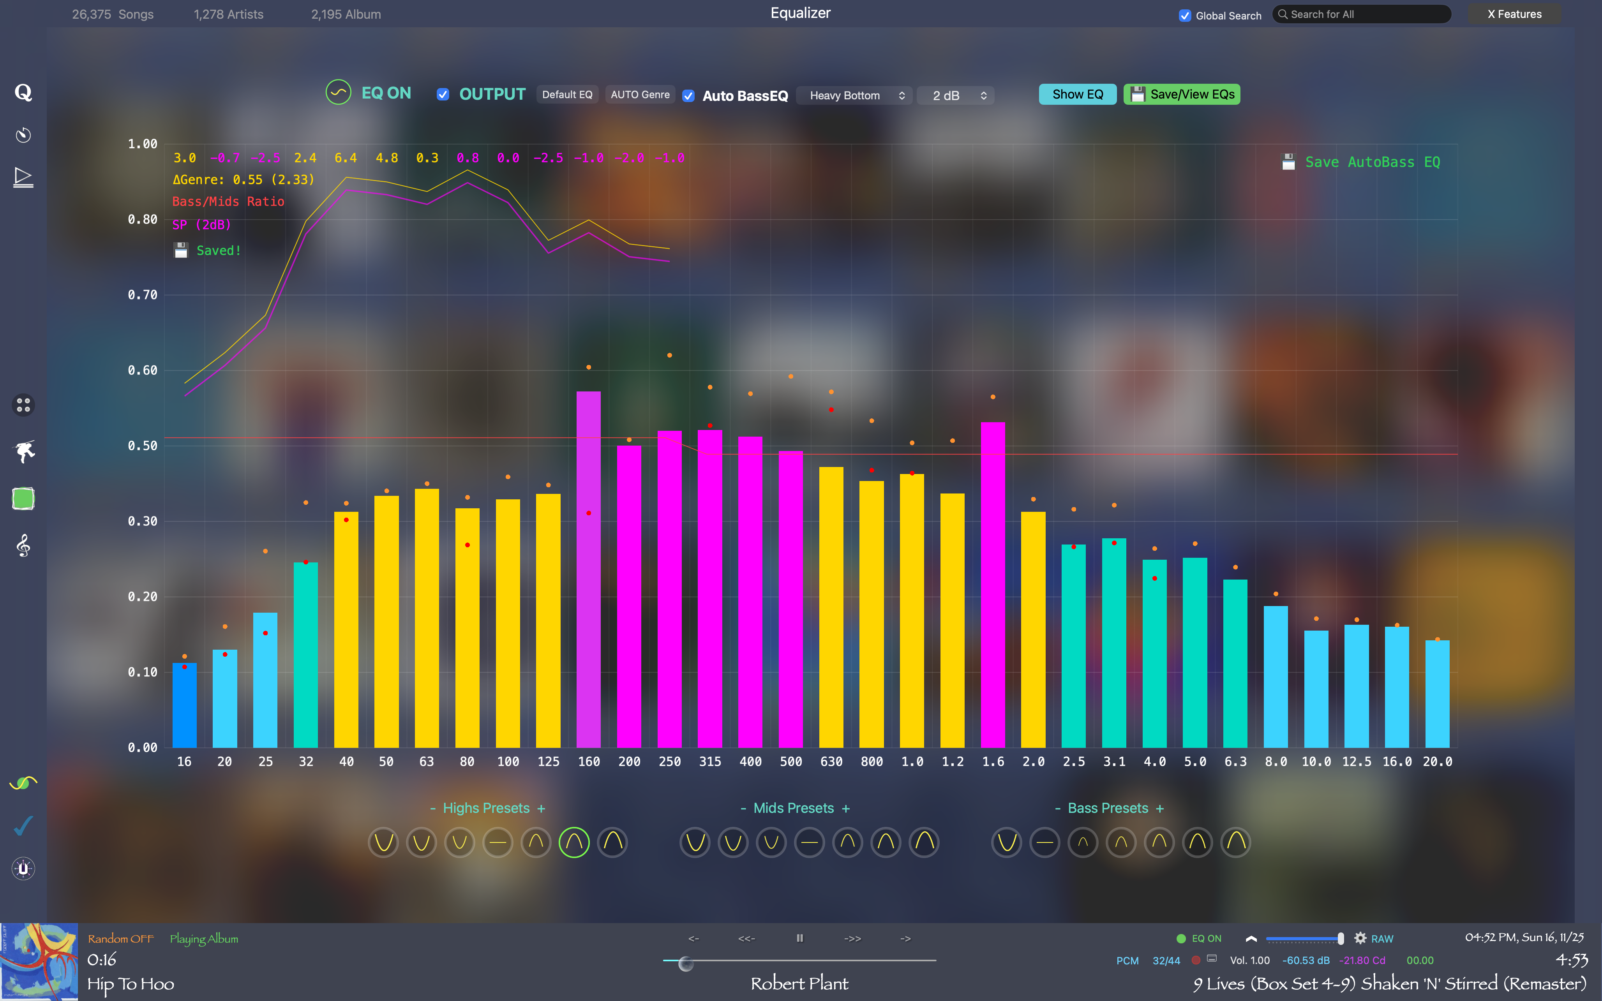The width and height of the screenshot is (1602, 1001).
Task: Click the blue checkmark sidebar icon
Action: [x=23, y=826]
